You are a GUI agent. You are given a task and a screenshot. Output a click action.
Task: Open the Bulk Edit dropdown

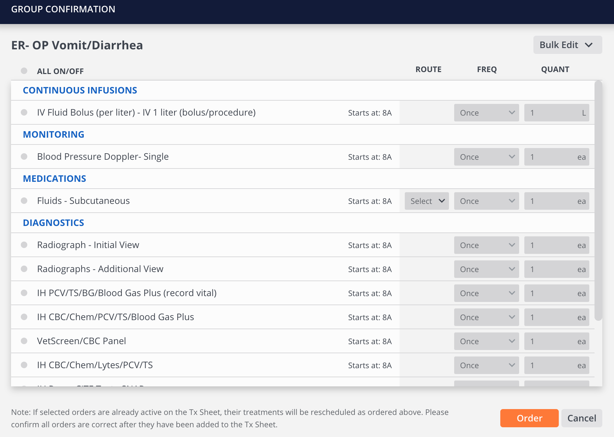pos(567,45)
